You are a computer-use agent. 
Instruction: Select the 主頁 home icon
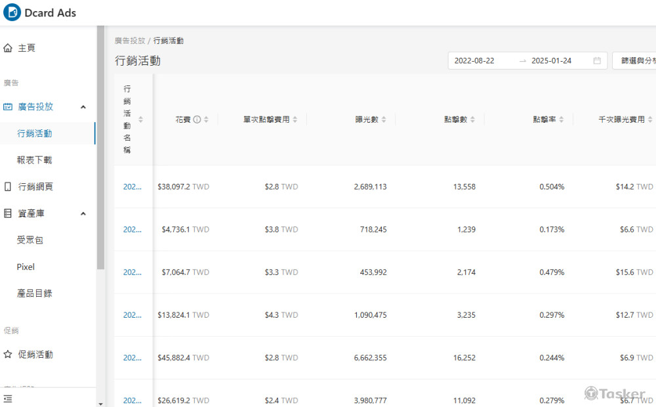coord(7,47)
